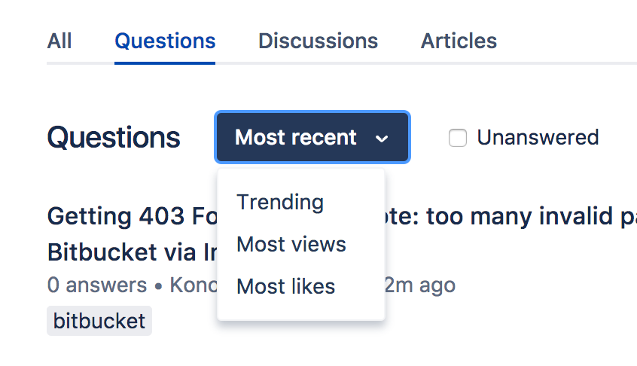Click the Most recent button label text
The height and width of the screenshot is (366, 637).
point(295,137)
